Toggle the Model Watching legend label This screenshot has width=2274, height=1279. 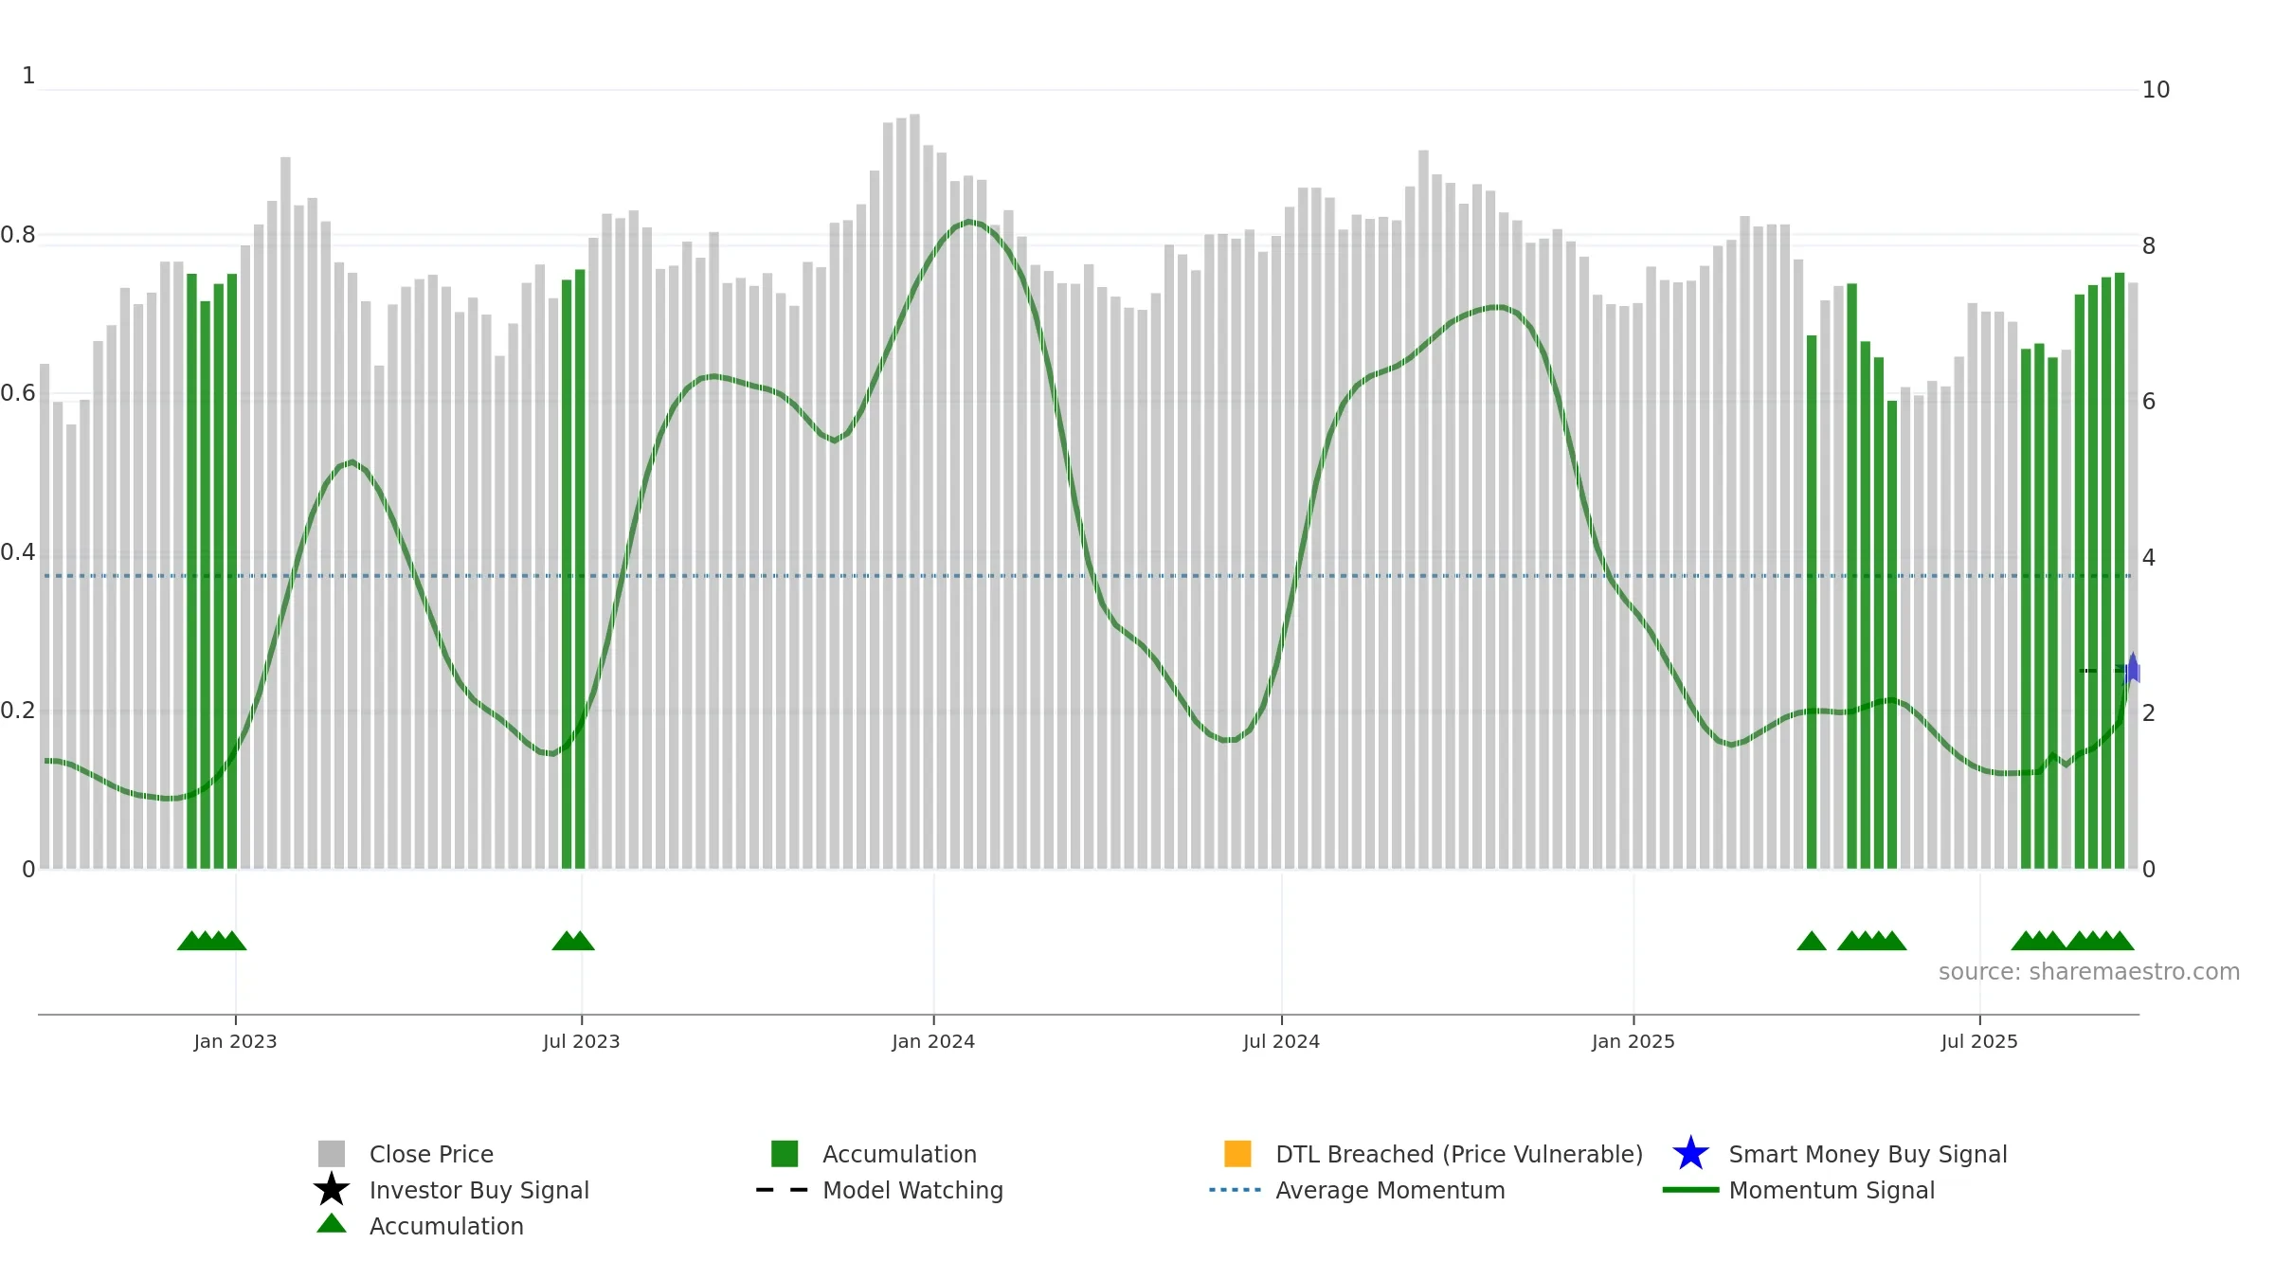912,1190
